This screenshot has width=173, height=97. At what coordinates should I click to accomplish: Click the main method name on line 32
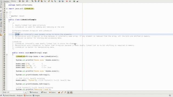click(32, 53)
